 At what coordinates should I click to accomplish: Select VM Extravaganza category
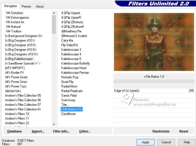pyautogui.click(x=17, y=18)
